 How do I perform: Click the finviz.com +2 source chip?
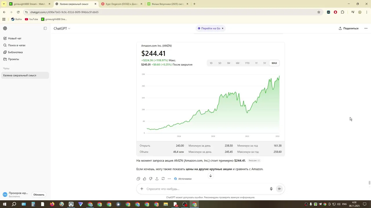pos(254,161)
